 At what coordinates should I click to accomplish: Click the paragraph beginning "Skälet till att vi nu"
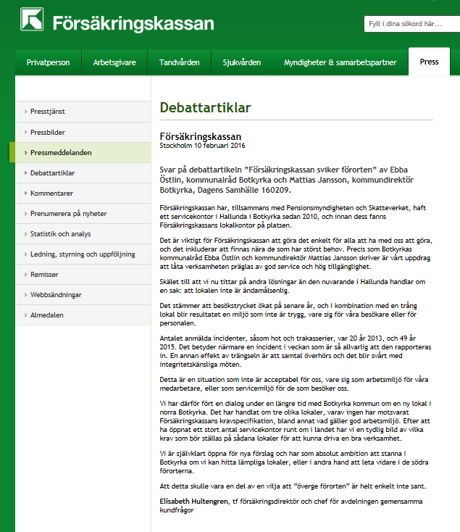pos(293,286)
